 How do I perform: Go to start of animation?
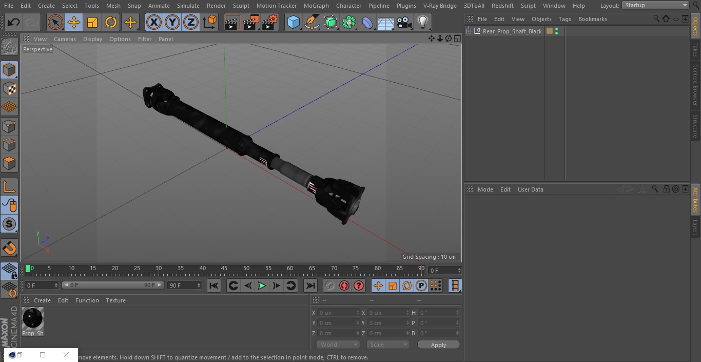pos(214,285)
